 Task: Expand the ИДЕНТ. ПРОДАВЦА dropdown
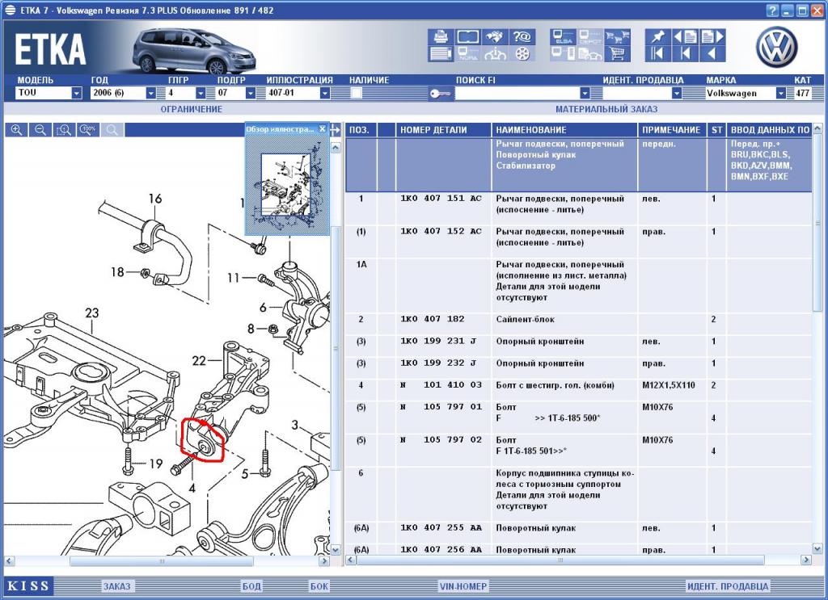pos(677,93)
